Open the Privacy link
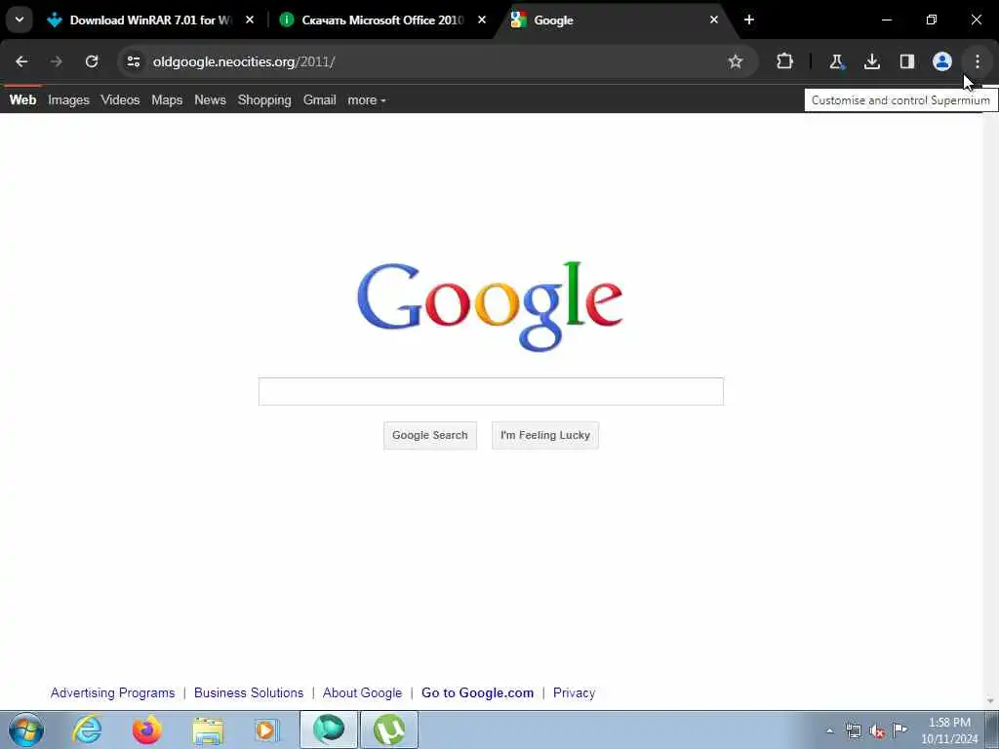 tap(574, 693)
